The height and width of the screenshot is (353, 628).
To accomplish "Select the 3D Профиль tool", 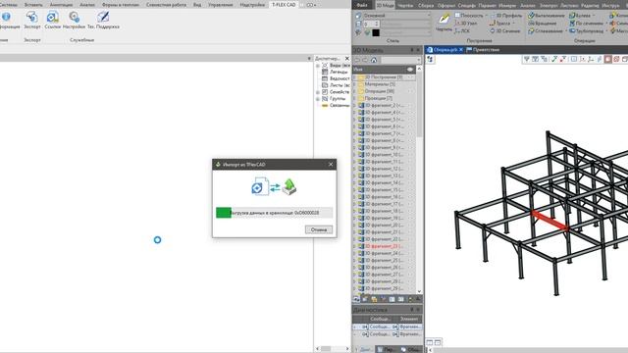I will pyautogui.click(x=506, y=16).
